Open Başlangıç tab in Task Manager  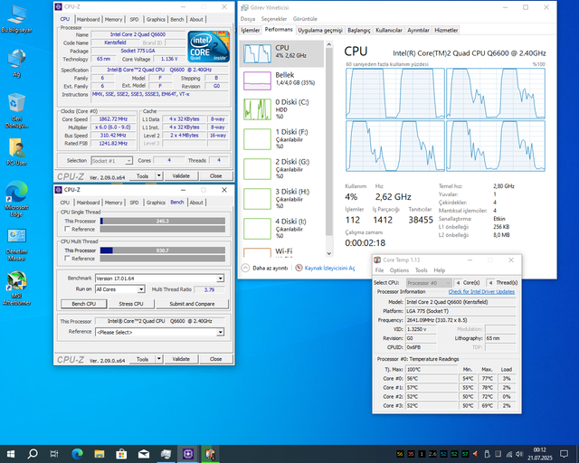pos(358,30)
